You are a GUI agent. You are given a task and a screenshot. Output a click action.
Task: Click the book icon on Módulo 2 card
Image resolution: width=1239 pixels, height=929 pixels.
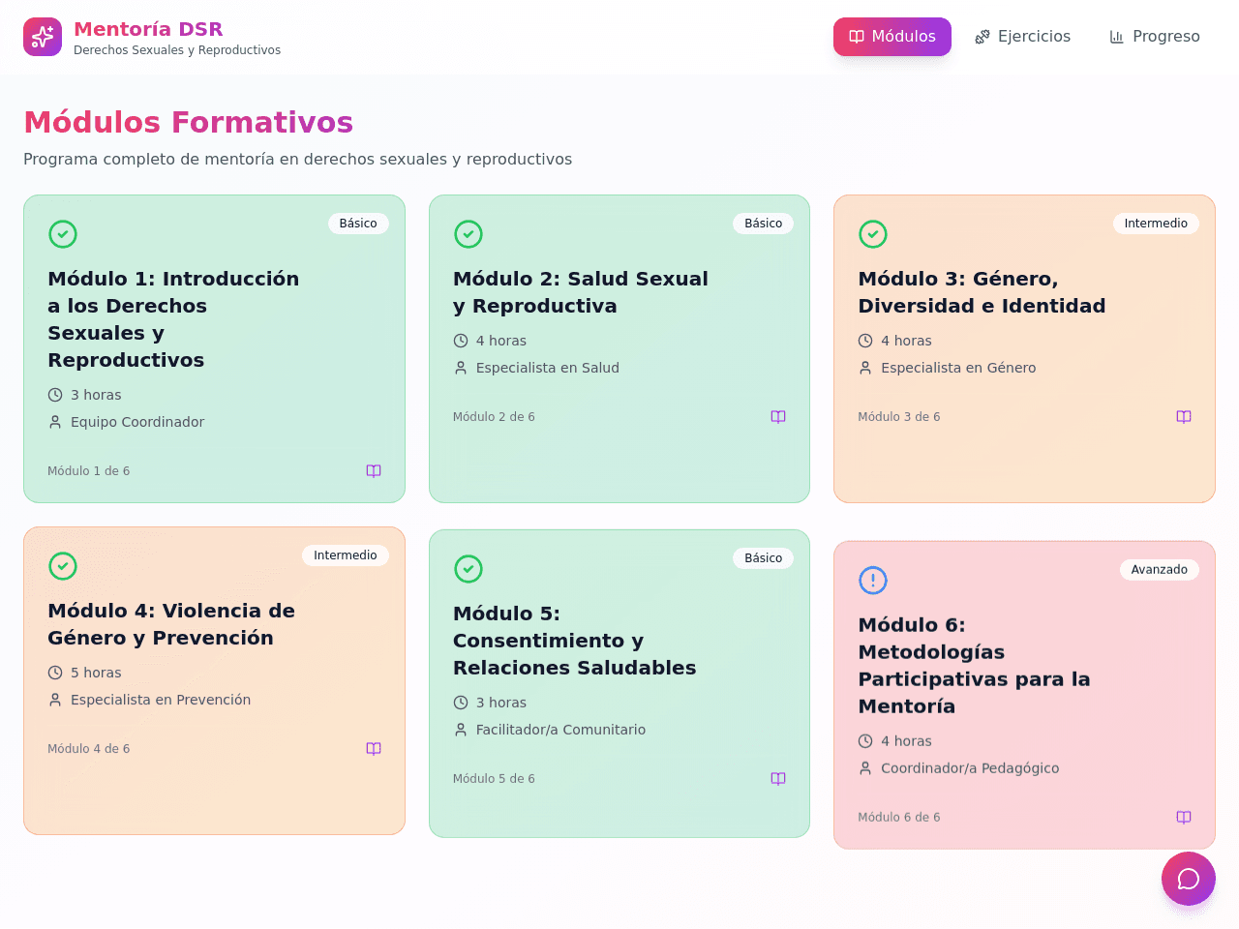tap(778, 417)
